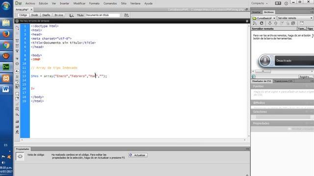Switch to Transiciones CSS tab
The height and width of the screenshot is (176, 314).
pyautogui.click(x=283, y=81)
